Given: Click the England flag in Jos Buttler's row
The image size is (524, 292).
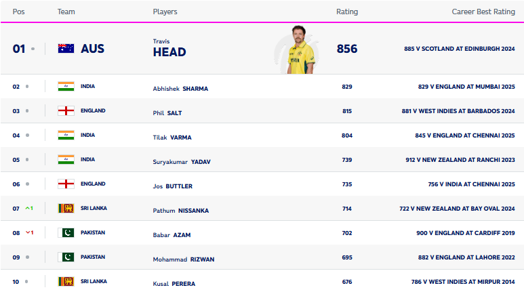Looking at the screenshot, I should 66,184.
